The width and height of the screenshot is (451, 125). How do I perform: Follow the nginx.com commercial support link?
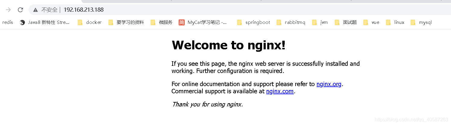coord(280,91)
